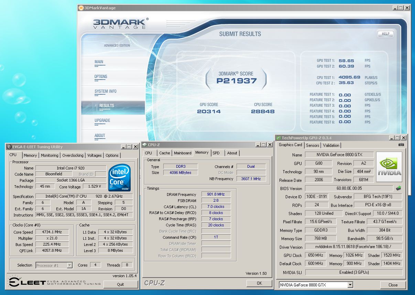
Task: Select the CPU tab in CPU-Z
Action: 149,153
